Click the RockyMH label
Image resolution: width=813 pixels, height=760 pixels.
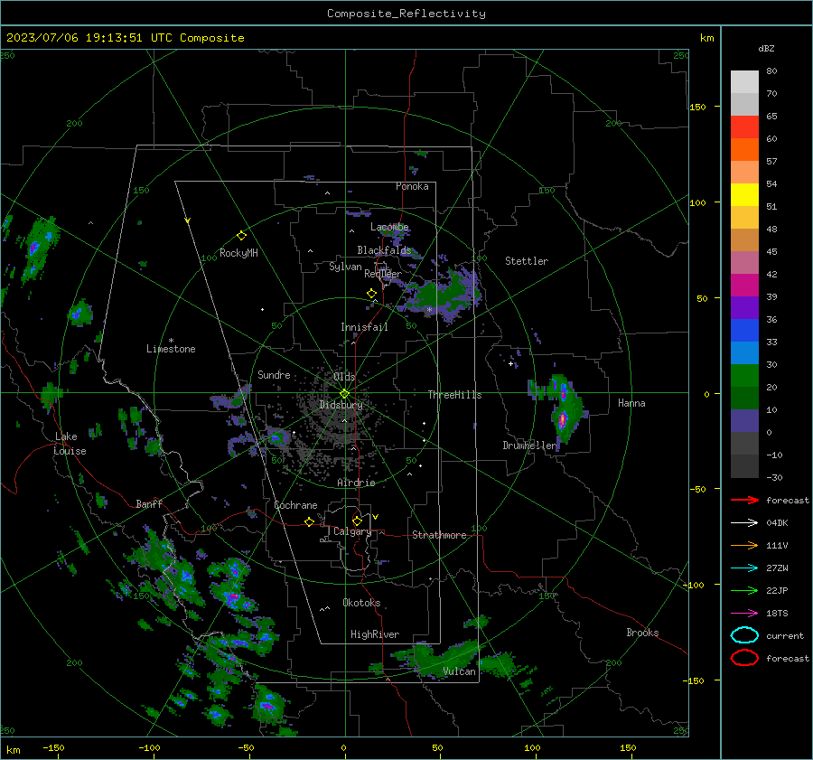(x=238, y=253)
